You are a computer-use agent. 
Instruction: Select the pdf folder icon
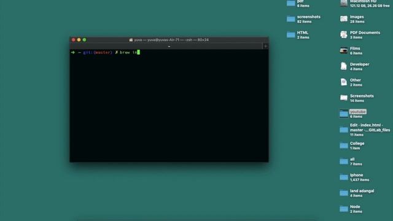coord(290,3)
